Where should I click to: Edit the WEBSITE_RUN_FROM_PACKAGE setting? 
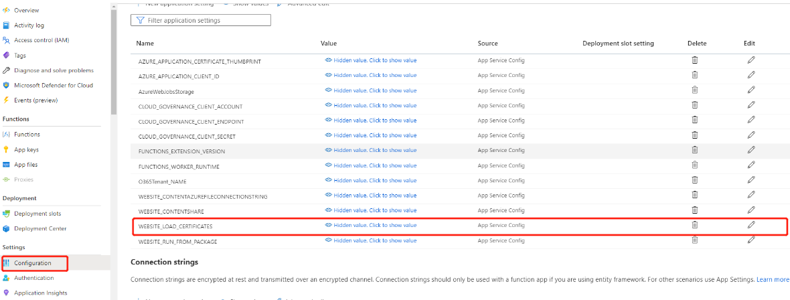pyautogui.click(x=751, y=240)
